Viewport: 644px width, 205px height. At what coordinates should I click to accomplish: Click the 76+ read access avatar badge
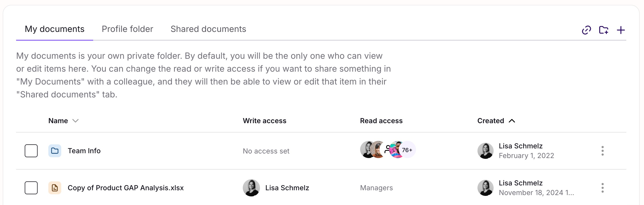click(407, 150)
